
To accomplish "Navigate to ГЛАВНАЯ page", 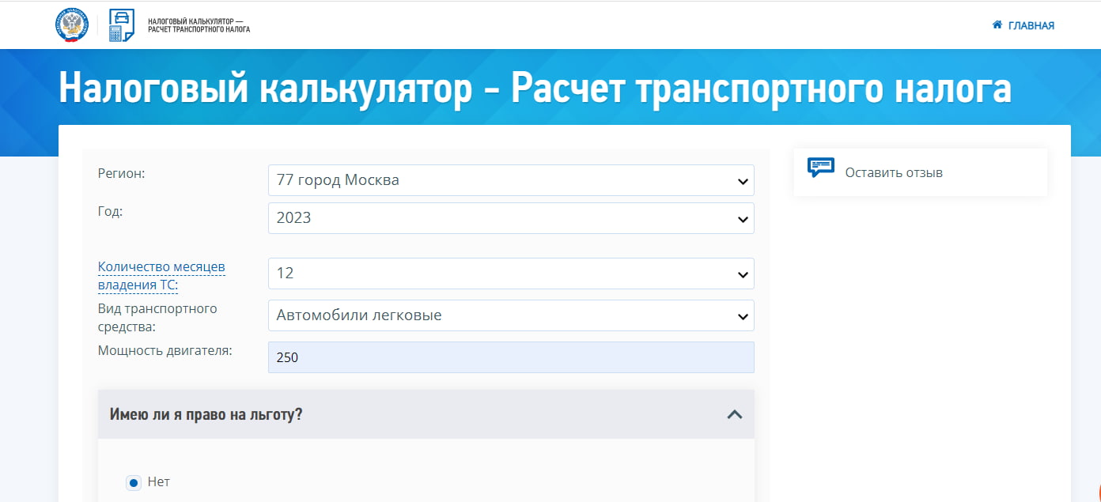I will click(1030, 25).
